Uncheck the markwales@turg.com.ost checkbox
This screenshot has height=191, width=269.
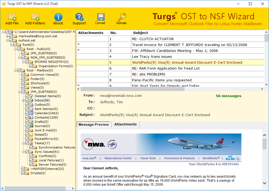click(x=11, y=36)
